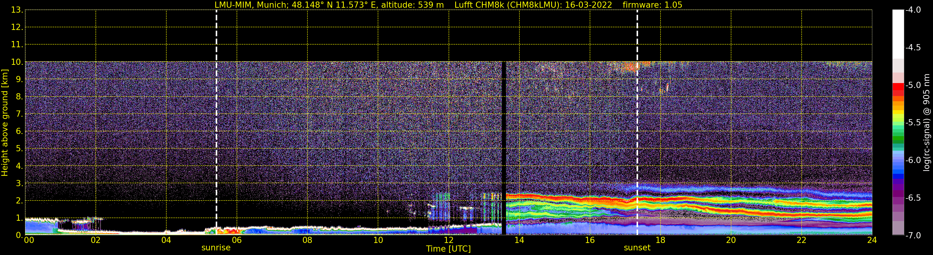
Task: Click the height-axis tick label '11.'
Action: [x=17, y=44]
